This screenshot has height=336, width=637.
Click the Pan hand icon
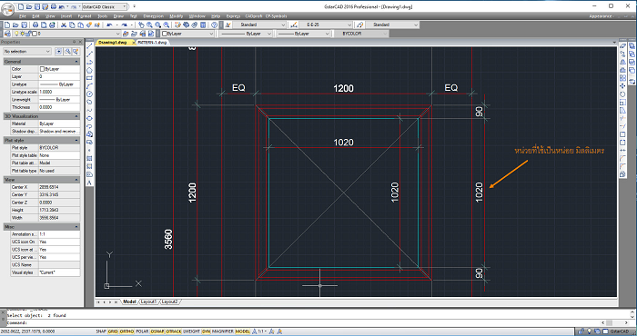click(141, 25)
